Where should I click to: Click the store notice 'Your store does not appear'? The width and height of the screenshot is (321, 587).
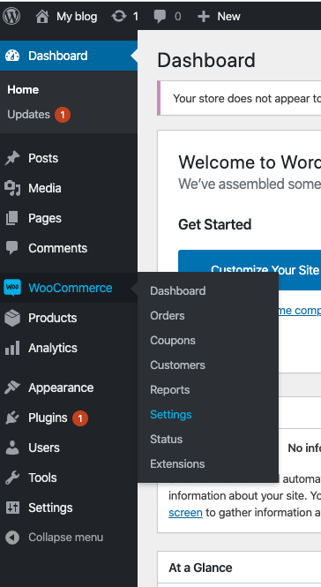point(247,99)
